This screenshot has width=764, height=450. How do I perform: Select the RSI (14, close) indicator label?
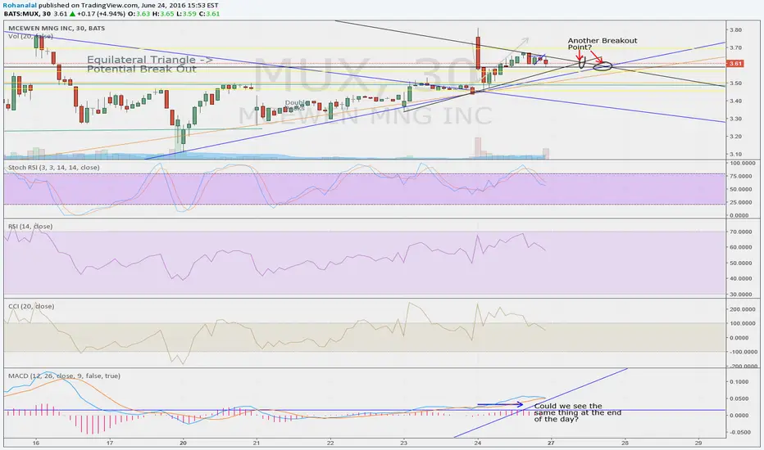(30, 226)
